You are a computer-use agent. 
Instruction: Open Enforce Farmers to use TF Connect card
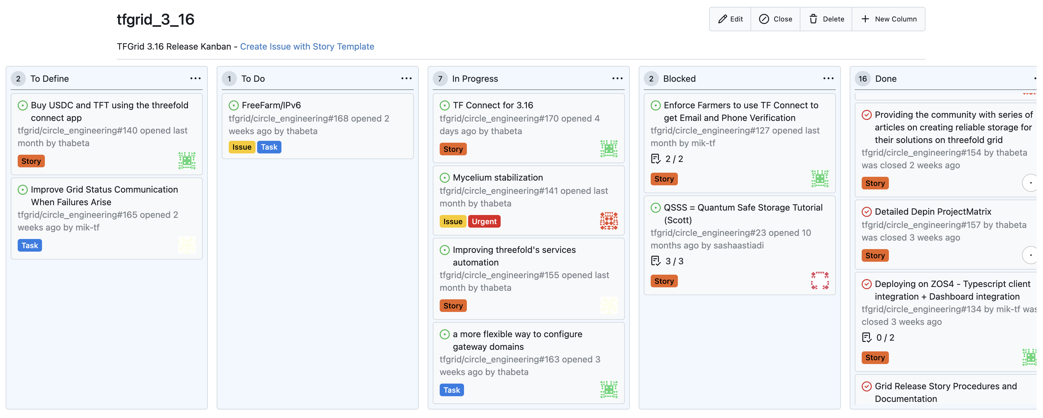click(740, 111)
